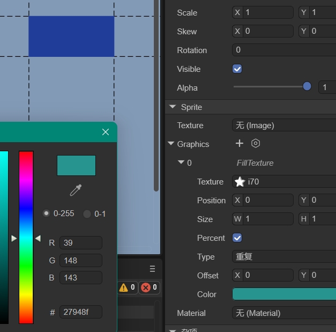The height and width of the screenshot is (332, 336).
Task: Open the Type dropdown showing 重复
Action: coord(284,257)
